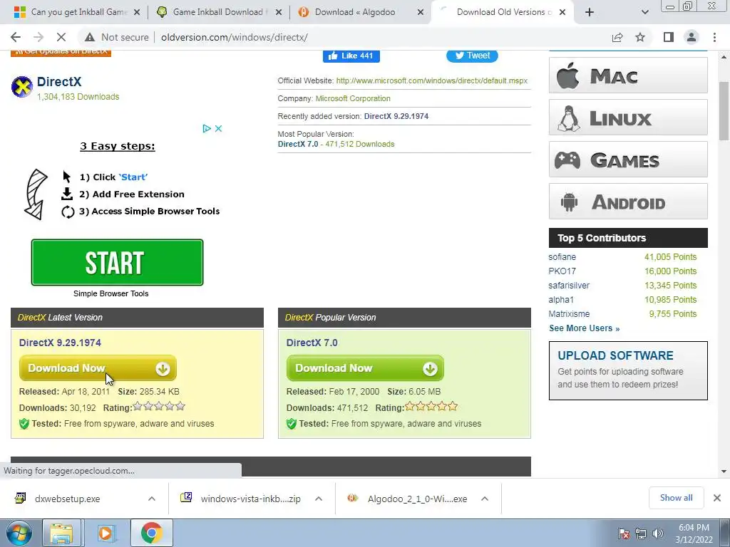Select the 'Download Old Versions' tab
Screen dimensions: 730x547
[502, 12]
